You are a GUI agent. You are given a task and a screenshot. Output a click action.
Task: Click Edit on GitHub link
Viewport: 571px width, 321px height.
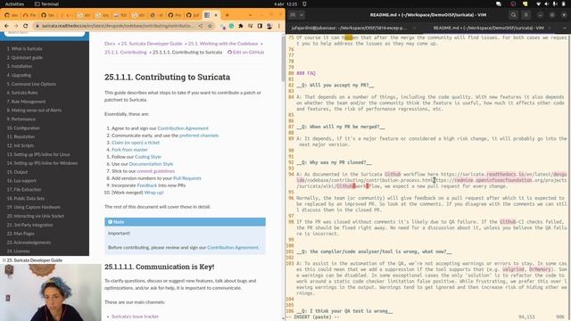[246, 52]
